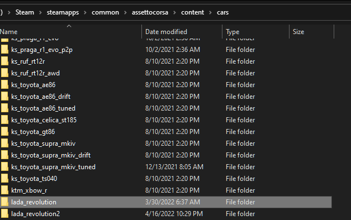Expand the chevron after steamapps in the path
The image size is (351, 220).
coord(86,12)
